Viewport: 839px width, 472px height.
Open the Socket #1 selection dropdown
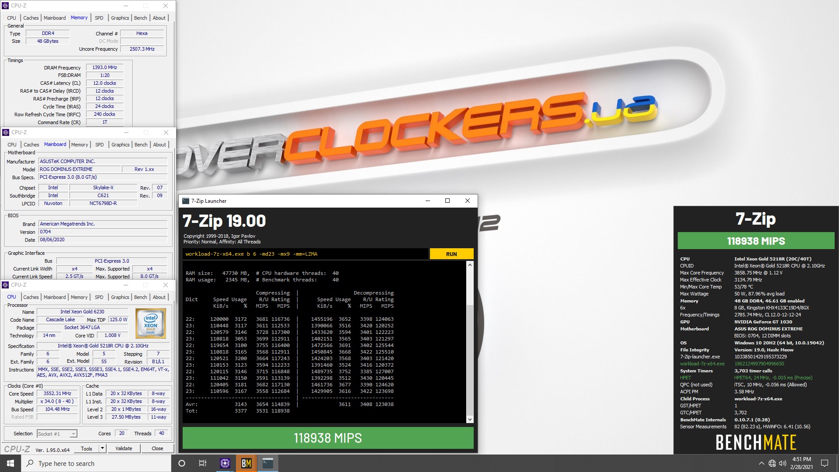pos(57,434)
